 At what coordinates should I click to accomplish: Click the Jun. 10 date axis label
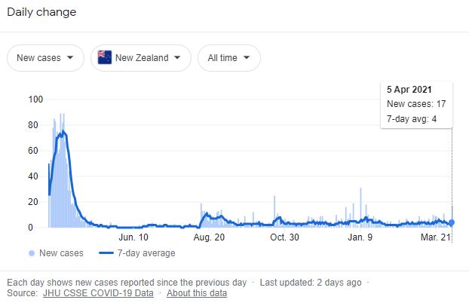(133, 237)
